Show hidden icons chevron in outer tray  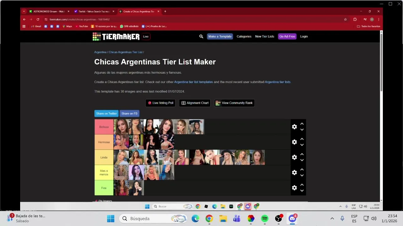pos(332,218)
